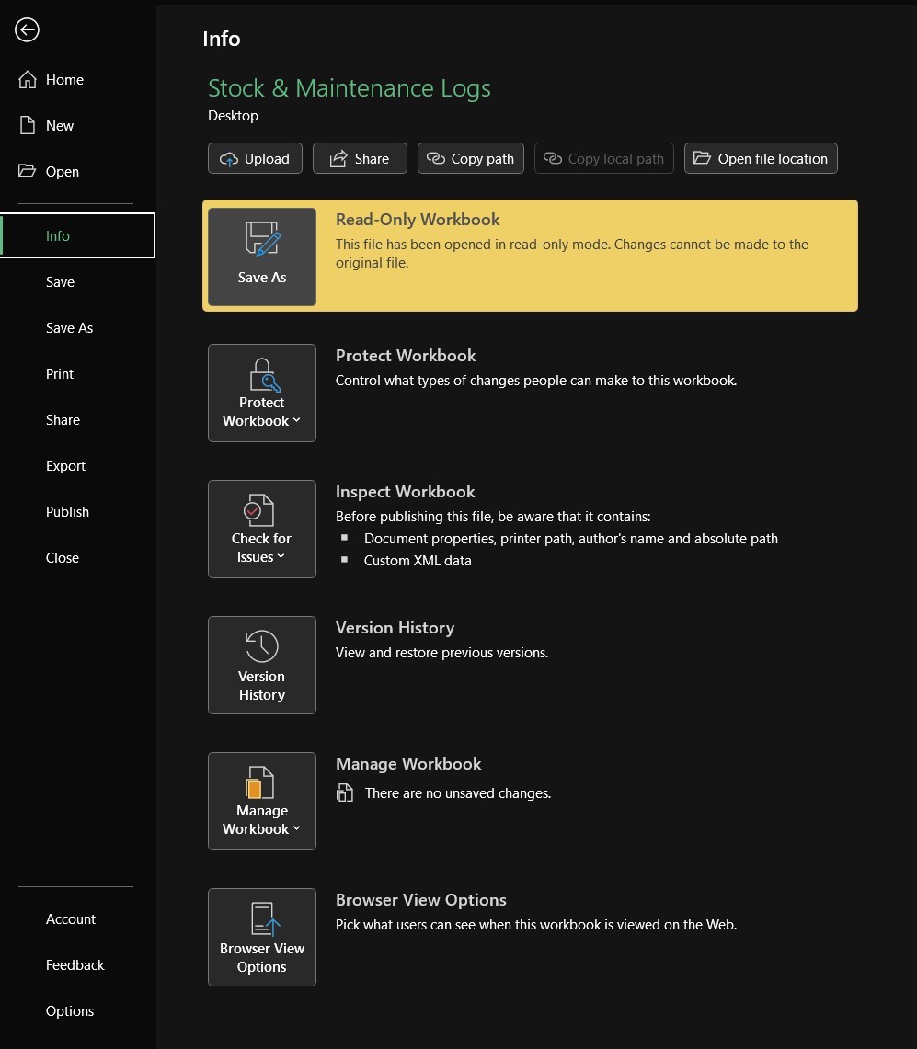Click the Browser View Options document icon
The width and height of the screenshot is (917, 1049).
coord(265,918)
